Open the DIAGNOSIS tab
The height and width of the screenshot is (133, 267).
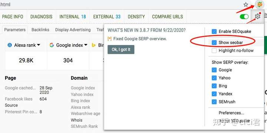pyautogui.click(x=42, y=17)
